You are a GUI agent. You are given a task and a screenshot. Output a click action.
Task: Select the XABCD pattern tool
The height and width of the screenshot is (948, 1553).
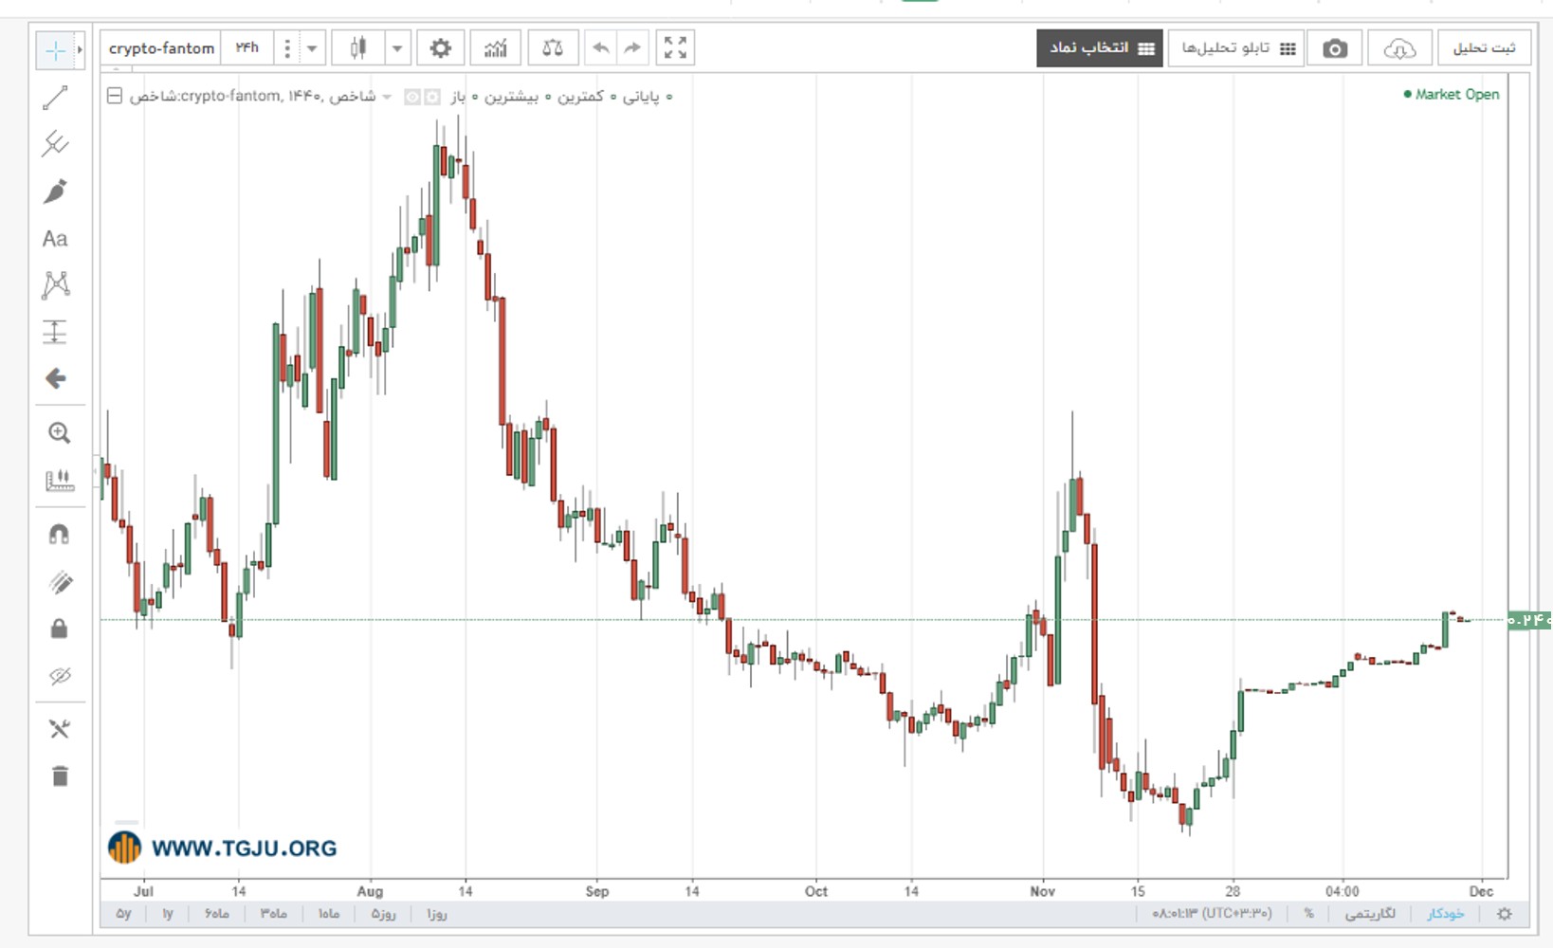pyautogui.click(x=56, y=284)
